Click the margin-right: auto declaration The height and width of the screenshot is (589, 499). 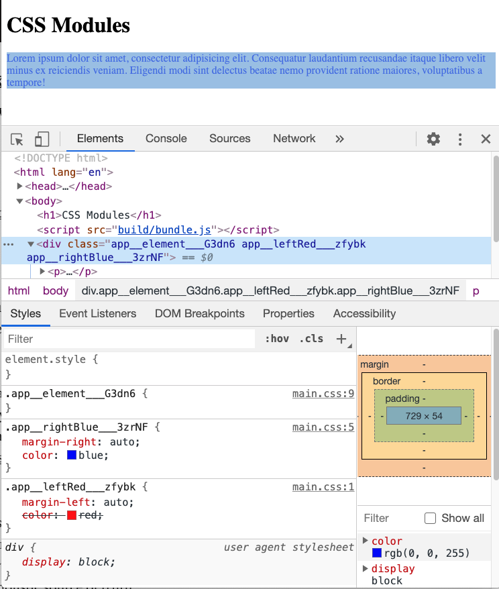point(80,441)
